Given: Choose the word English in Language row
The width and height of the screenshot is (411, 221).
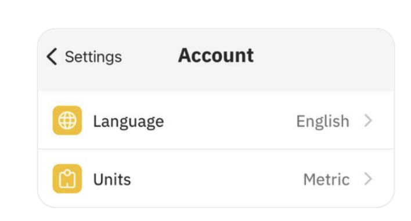Looking at the screenshot, I should 323,121.
